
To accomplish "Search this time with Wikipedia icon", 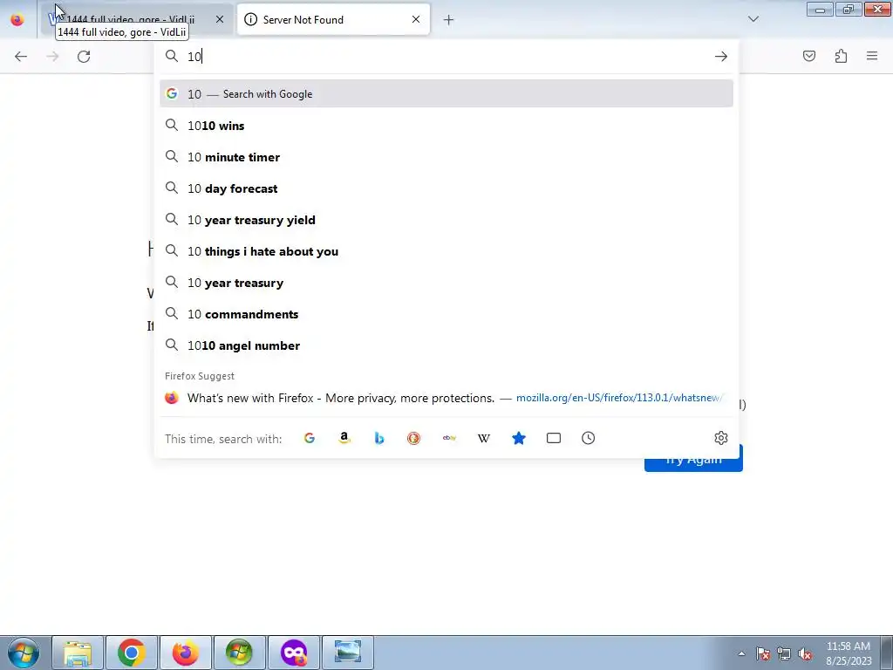I will 484,438.
